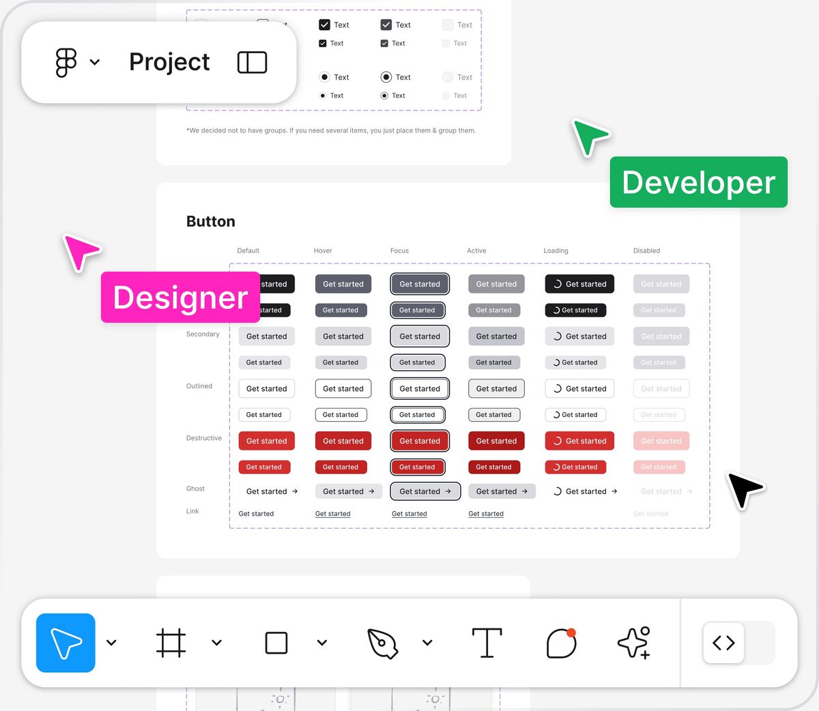Click the green Developer cursor arrow
The width and height of the screenshot is (819, 711).
589,136
